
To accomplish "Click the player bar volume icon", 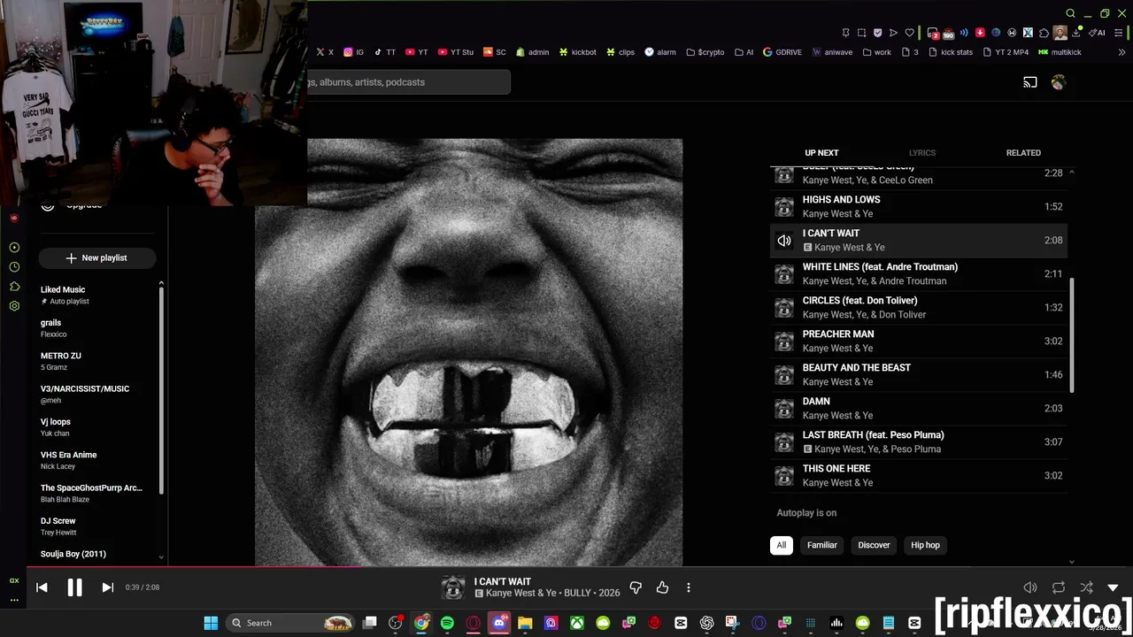I will (1030, 587).
